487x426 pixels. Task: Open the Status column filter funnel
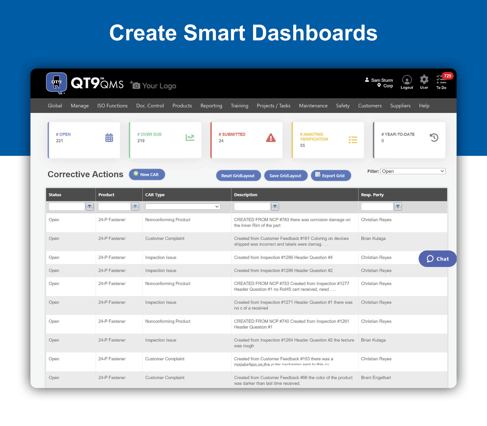point(89,206)
